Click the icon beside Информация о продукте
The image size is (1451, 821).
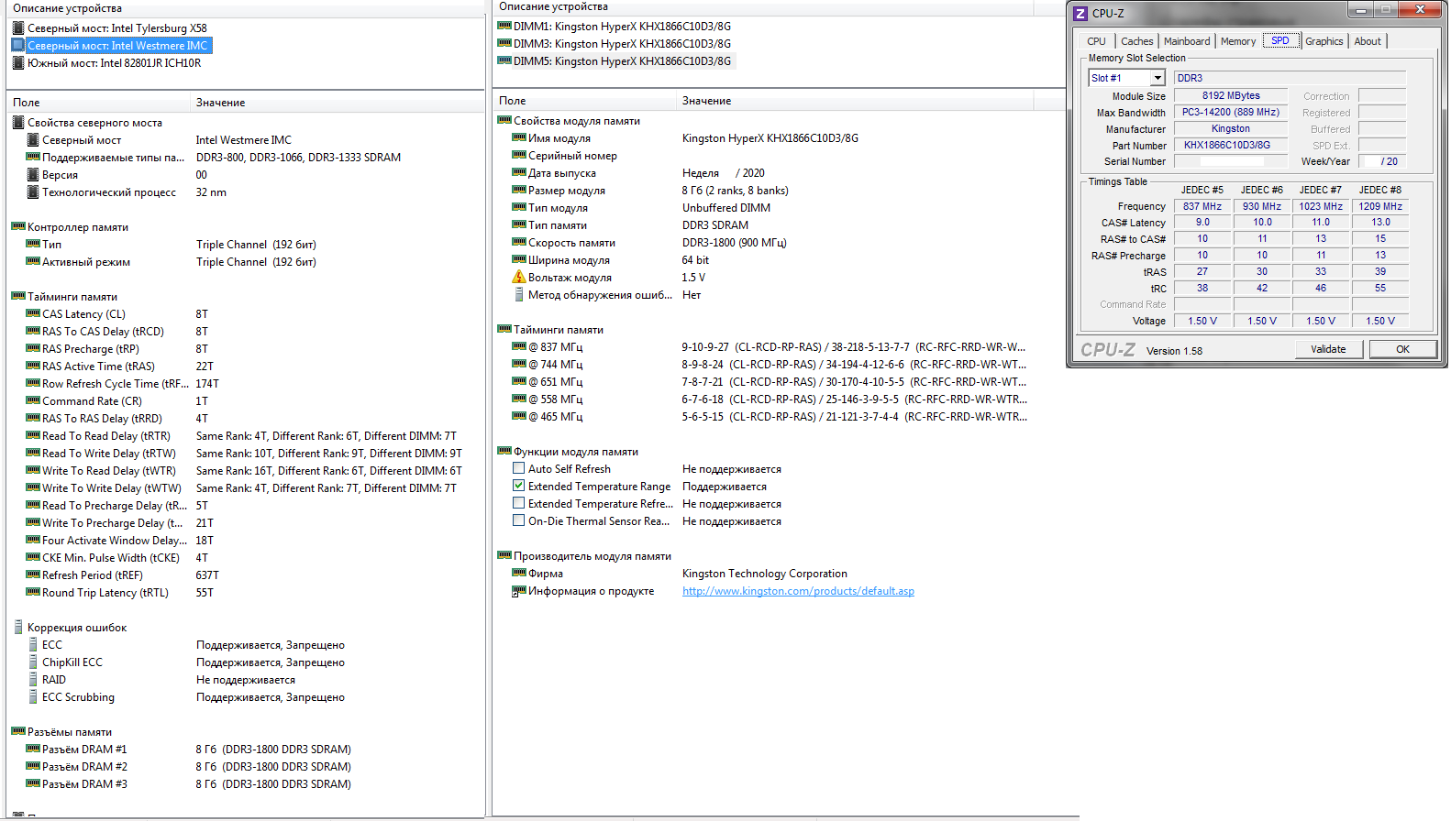pyautogui.click(x=519, y=592)
